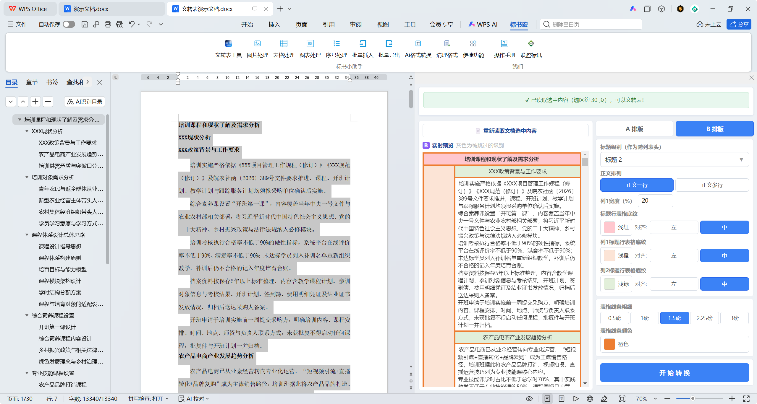Open the 标题级别 标题 2 dropdown

pyautogui.click(x=674, y=160)
